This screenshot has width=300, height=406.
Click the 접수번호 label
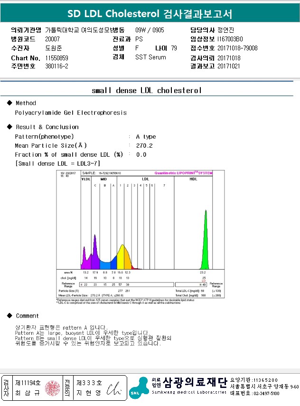[202, 48]
